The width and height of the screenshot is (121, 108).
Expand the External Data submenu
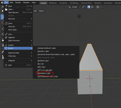[x=18, y=53]
